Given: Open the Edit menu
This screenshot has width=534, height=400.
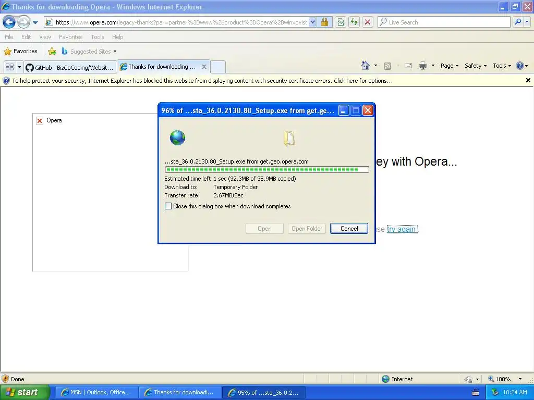Looking at the screenshot, I should [26, 37].
